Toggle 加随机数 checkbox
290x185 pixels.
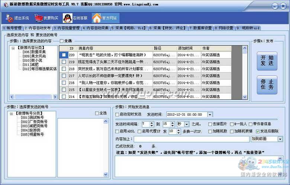coord(210,131)
